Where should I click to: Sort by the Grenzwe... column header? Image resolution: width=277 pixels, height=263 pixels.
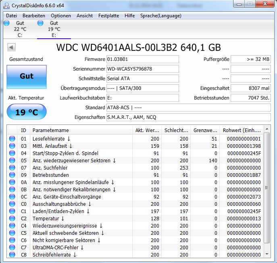click(x=205, y=130)
